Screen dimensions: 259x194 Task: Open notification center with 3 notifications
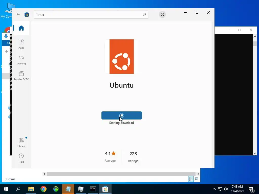coord(251,189)
